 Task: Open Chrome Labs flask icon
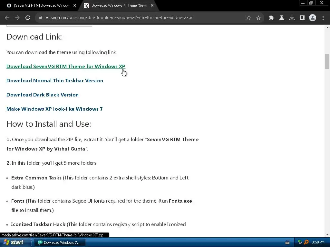point(282,18)
